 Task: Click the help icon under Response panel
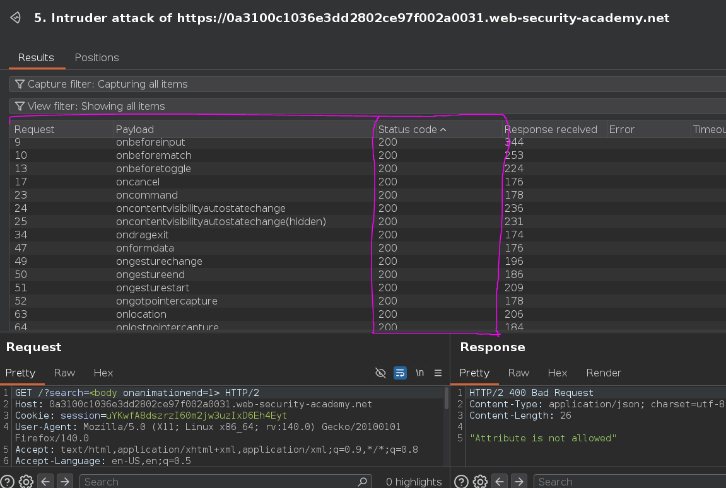461,482
